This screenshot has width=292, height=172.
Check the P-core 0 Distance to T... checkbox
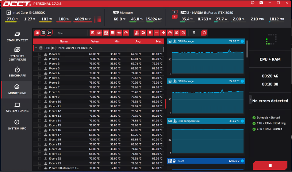click(40, 168)
